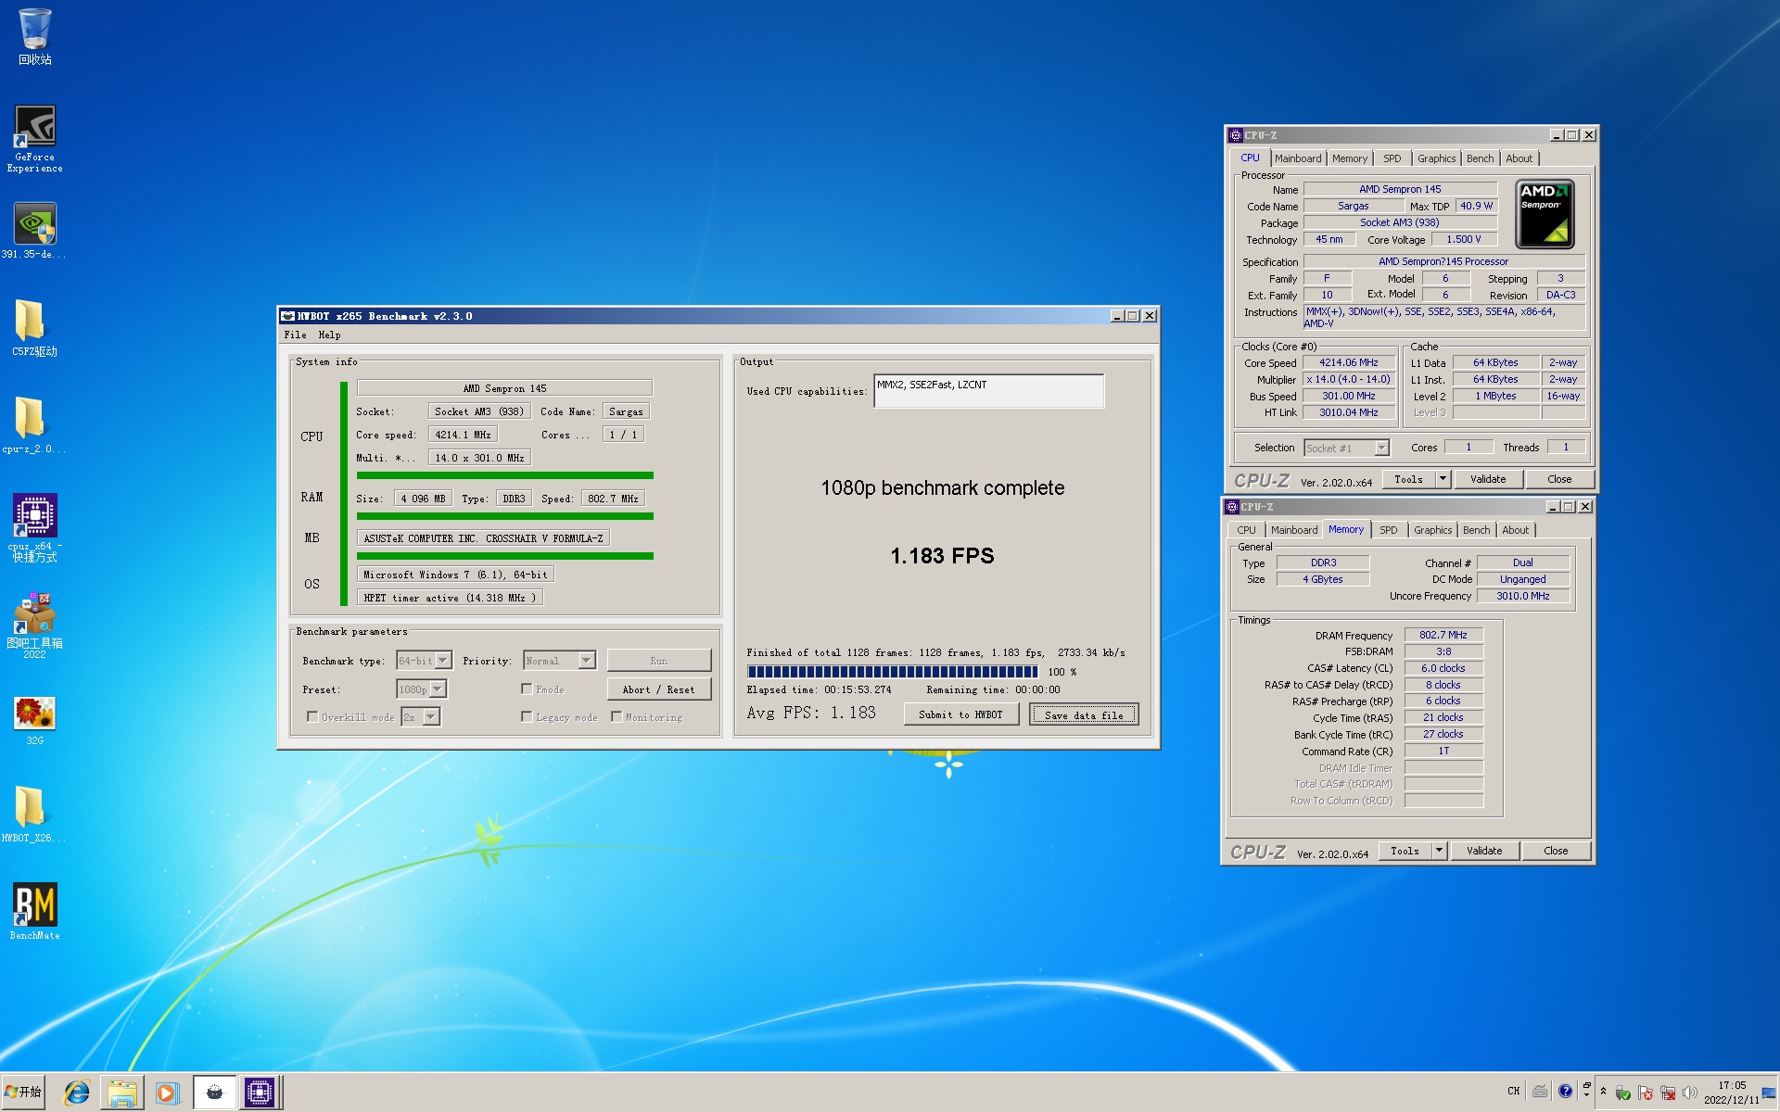Screen dimensions: 1780x1112
Task: Open language bar options arrow
Action: (1586, 1096)
